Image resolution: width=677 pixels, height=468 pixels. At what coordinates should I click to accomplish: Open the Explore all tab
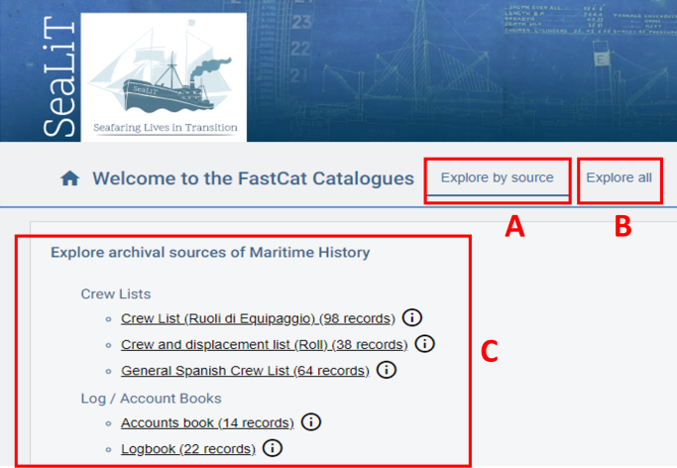point(619,178)
